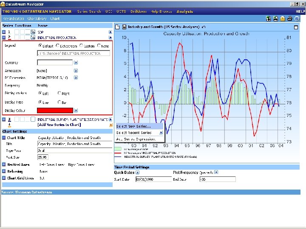Open the yellow Datastream home icon
This screenshot has width=306, height=229.
point(283,19)
